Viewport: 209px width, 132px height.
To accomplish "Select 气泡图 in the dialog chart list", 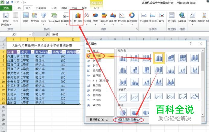I will point(100,100).
